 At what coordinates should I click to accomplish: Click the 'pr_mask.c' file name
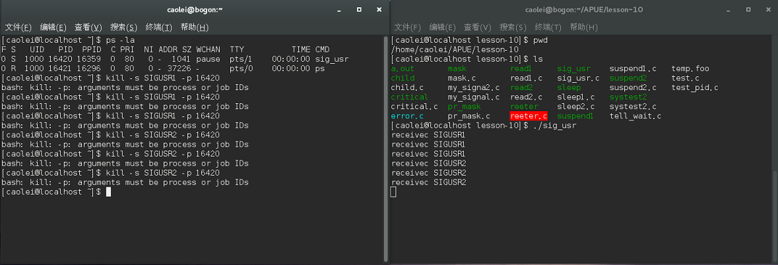pos(469,116)
